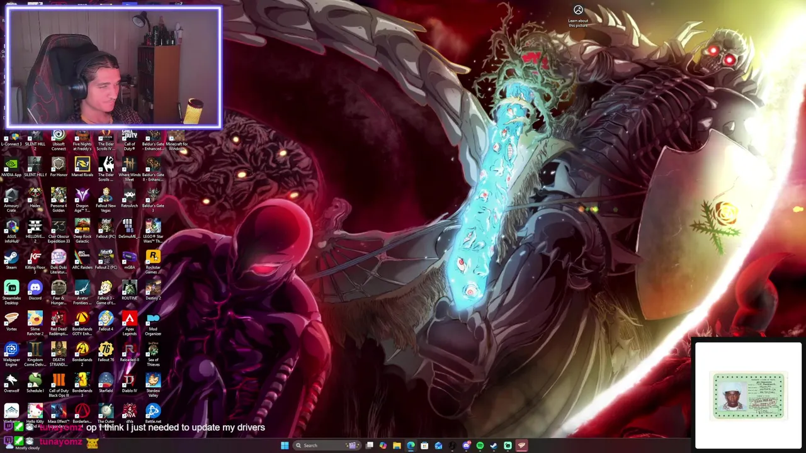Select the Armoury Crate icon
Screen dimensions: 806x453
pos(11,201)
